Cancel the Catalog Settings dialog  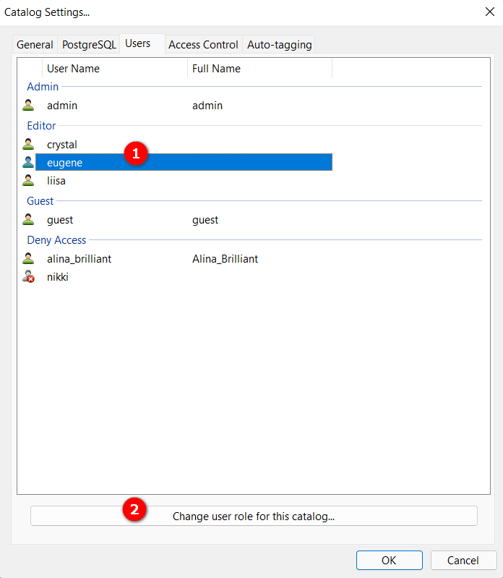pos(463,561)
